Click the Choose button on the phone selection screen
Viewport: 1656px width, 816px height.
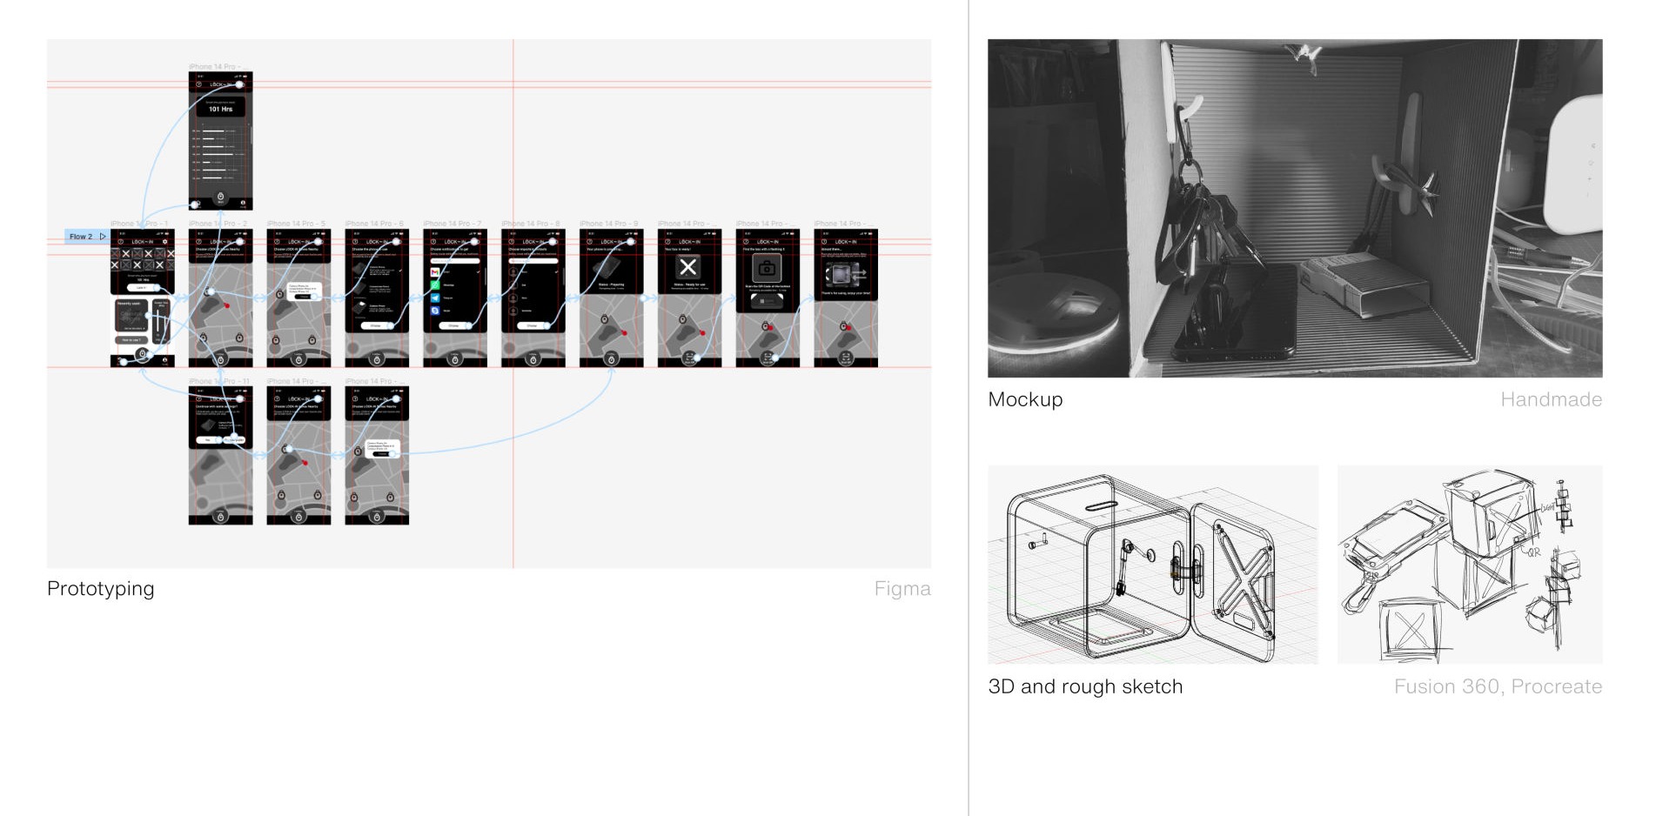[376, 325]
